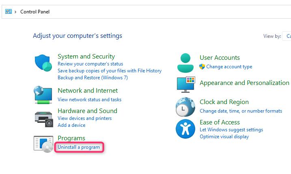Open Change date, time, or number formats
Screen dimensions: 291x174
click(x=241, y=111)
